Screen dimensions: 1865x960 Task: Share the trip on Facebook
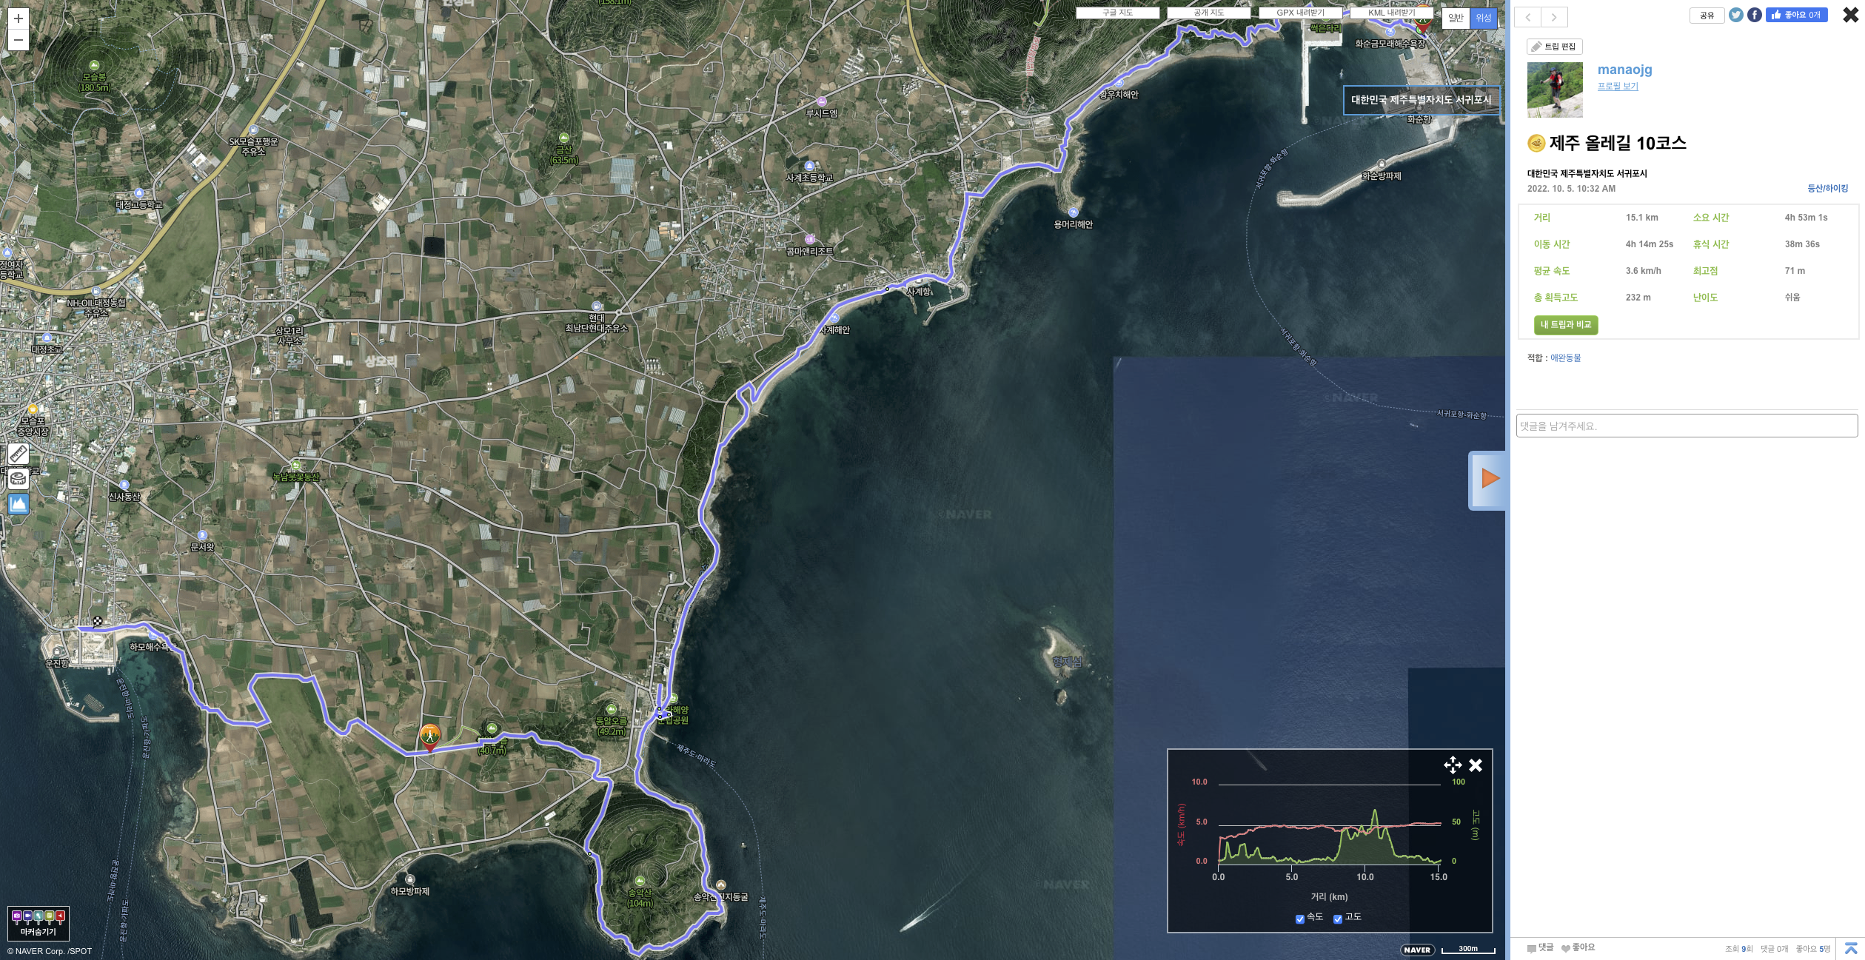point(1754,15)
